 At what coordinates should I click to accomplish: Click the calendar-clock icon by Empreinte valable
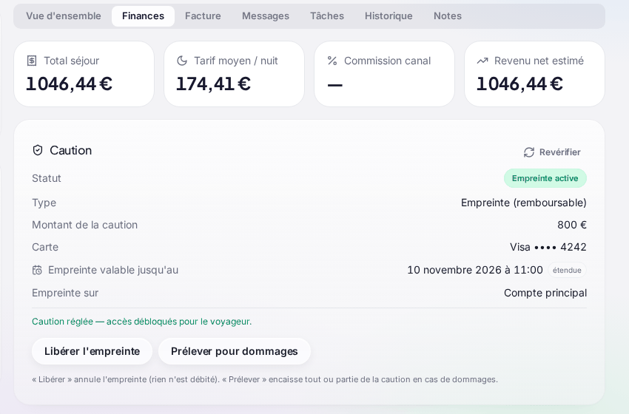click(x=37, y=270)
